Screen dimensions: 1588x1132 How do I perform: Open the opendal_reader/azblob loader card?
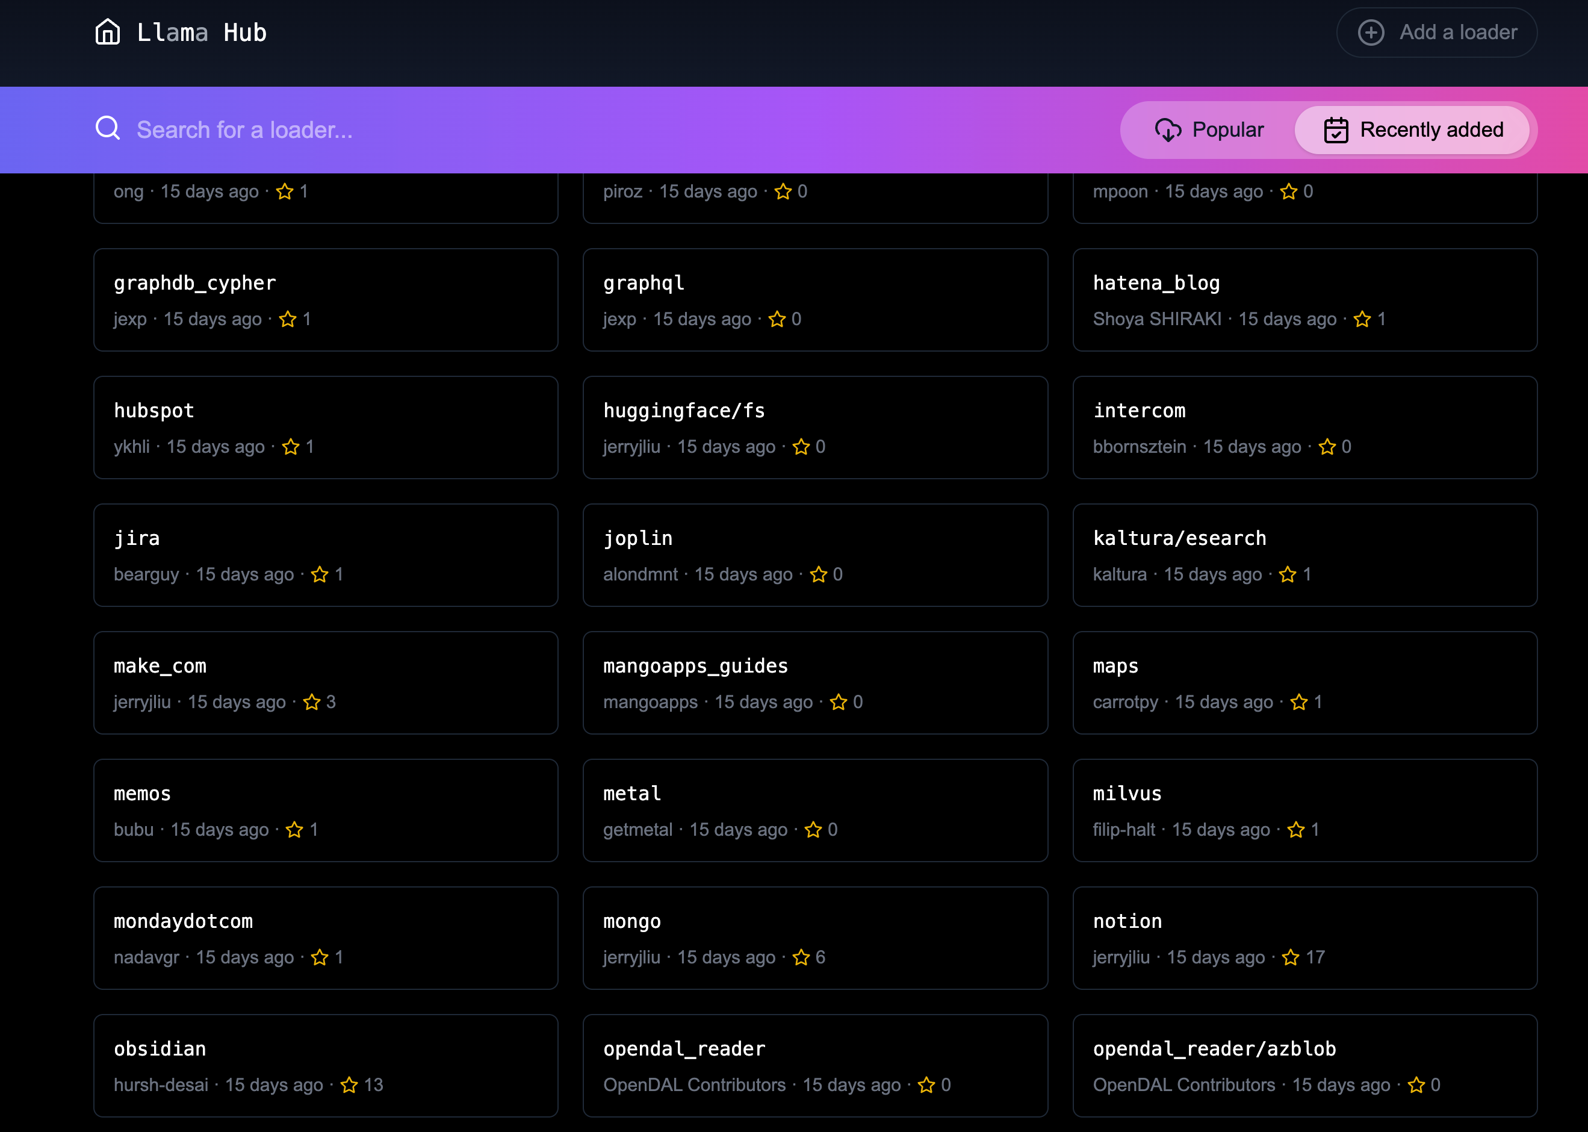click(1304, 1065)
